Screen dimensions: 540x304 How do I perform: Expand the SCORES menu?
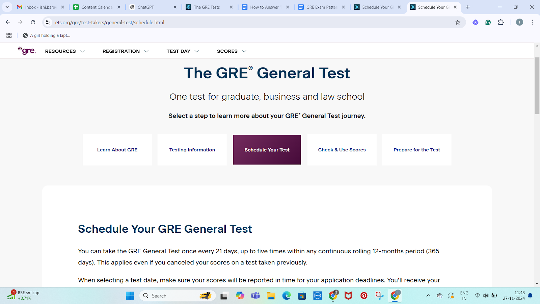(232, 51)
